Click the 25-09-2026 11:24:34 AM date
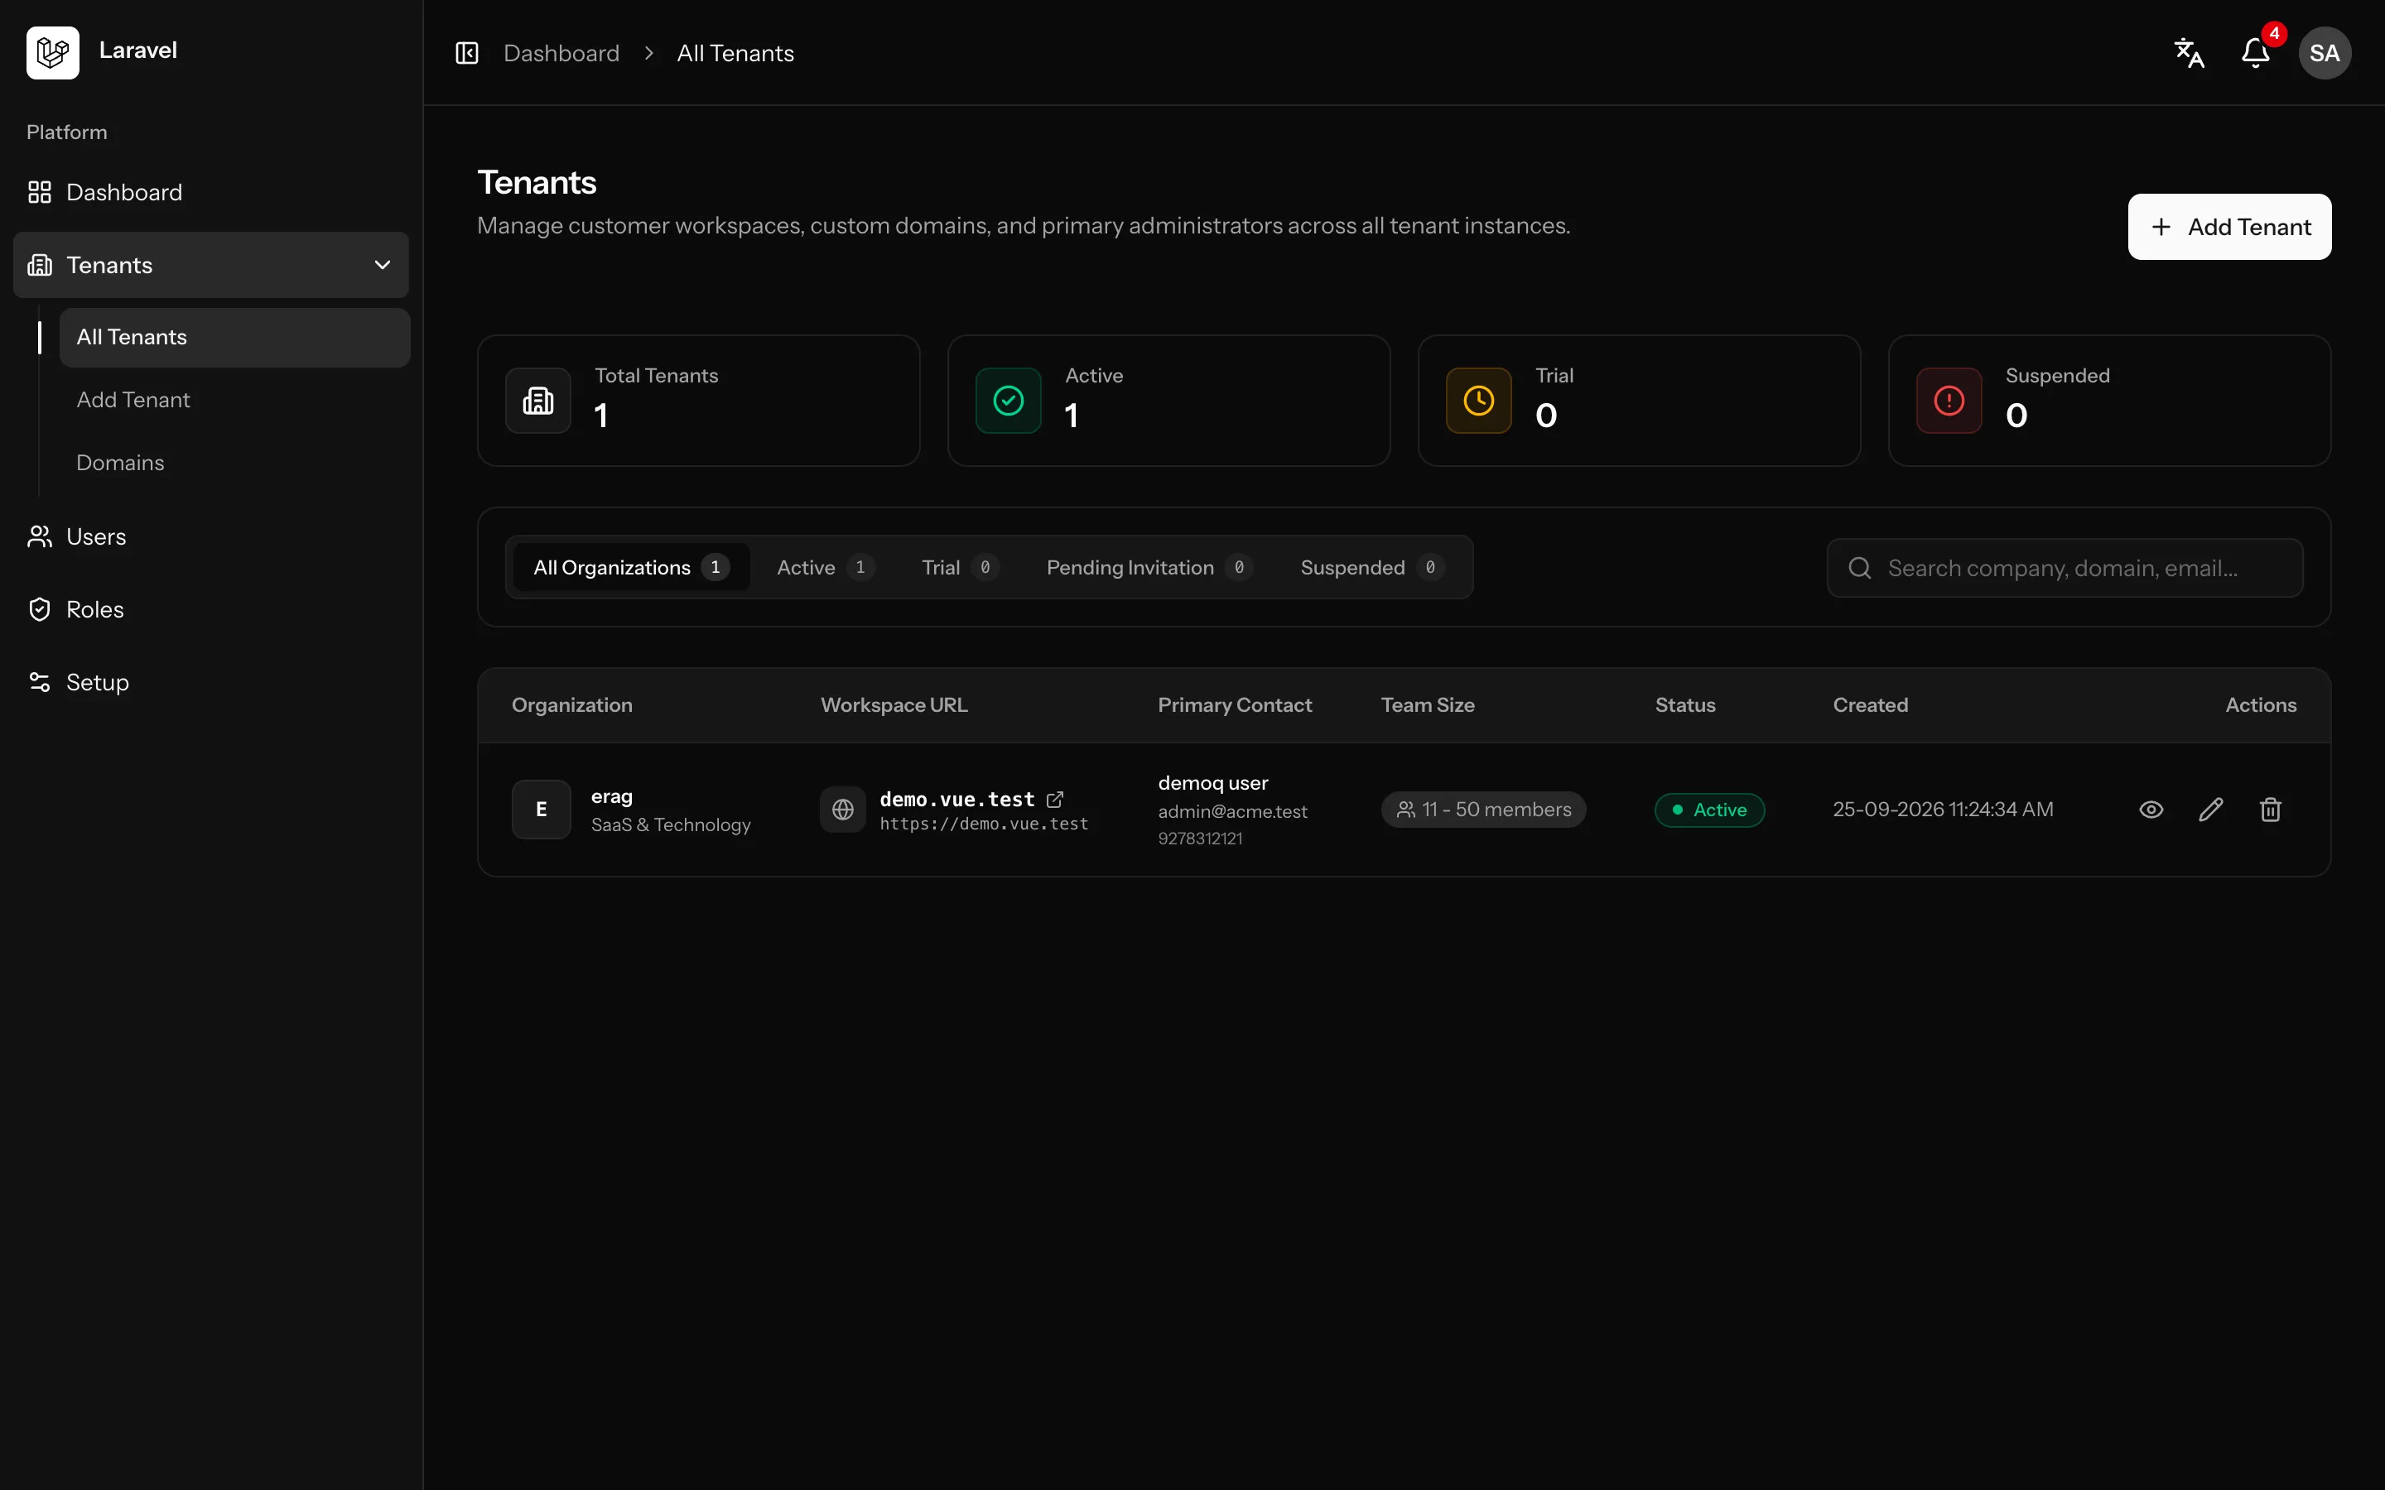 1943,809
